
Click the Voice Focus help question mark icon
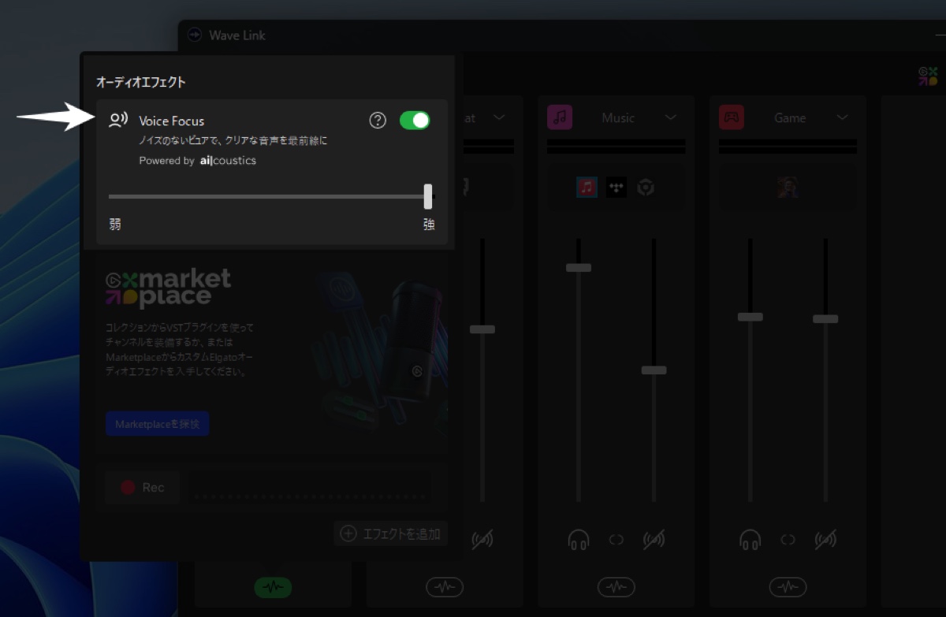[x=378, y=120]
